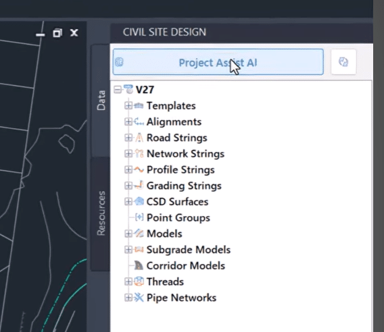The image size is (384, 332).
Task: Select the Alignments tree item
Action: 174,121
